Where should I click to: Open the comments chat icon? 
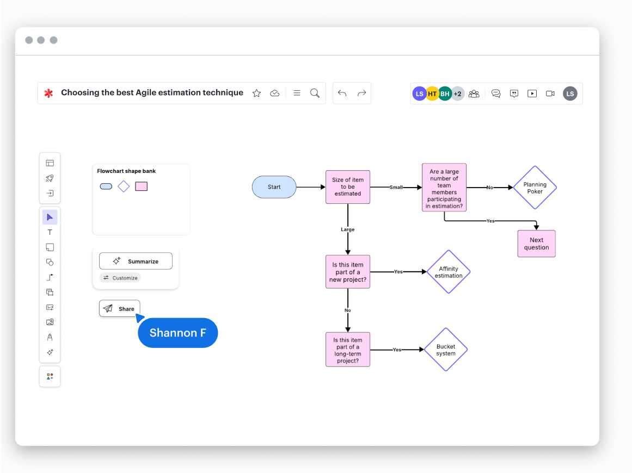click(496, 94)
